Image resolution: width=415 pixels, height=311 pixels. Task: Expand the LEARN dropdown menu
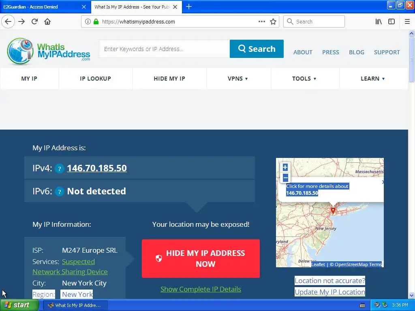pos(373,79)
